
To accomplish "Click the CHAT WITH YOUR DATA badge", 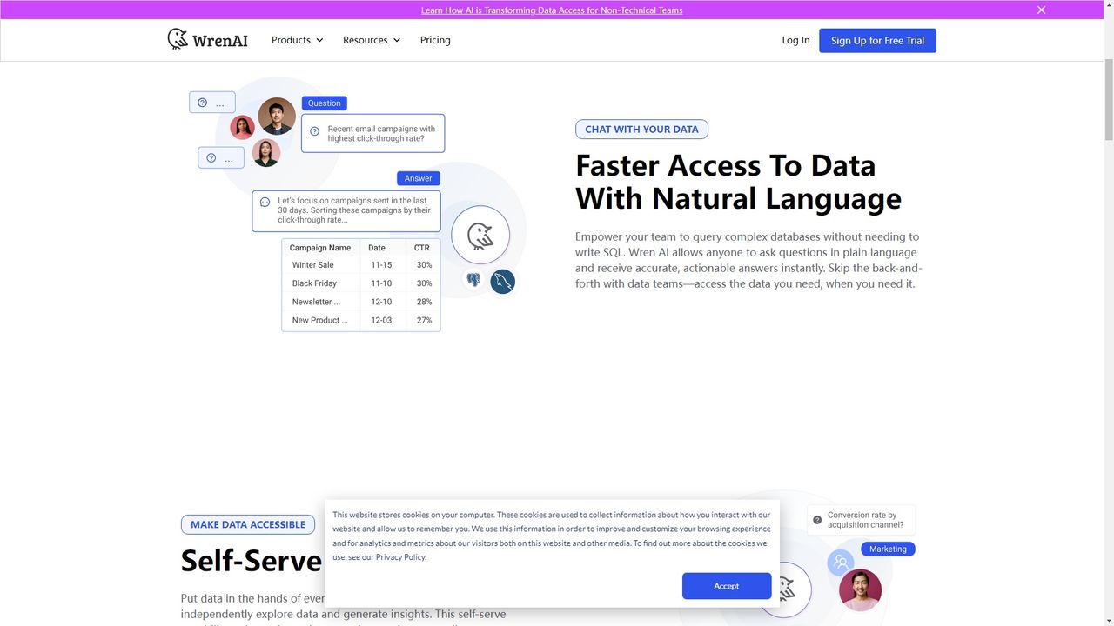I will [641, 129].
